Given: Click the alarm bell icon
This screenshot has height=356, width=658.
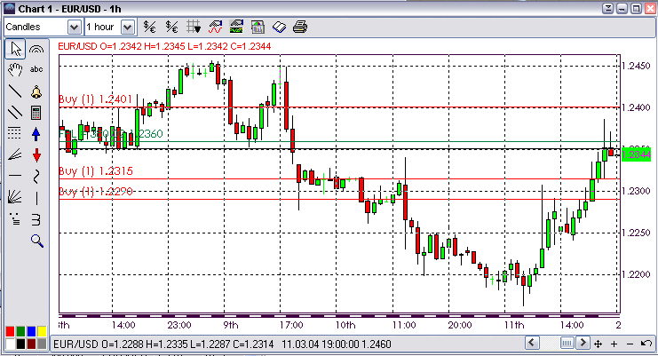Looking at the screenshot, I should tap(36, 91).
